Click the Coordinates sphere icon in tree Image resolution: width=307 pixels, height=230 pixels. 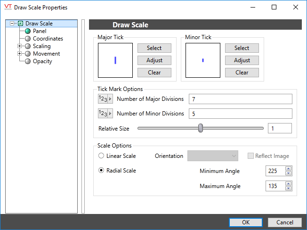pos(28,39)
